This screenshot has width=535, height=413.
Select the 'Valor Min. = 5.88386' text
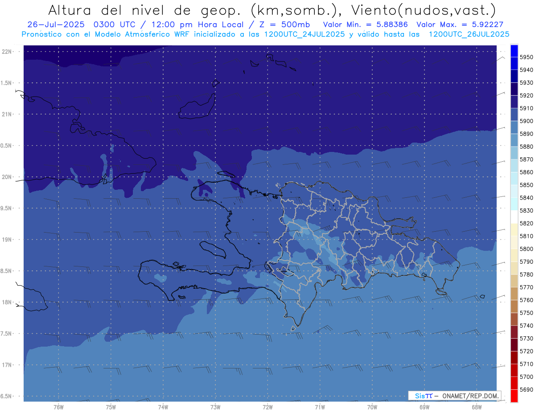pyautogui.click(x=365, y=25)
